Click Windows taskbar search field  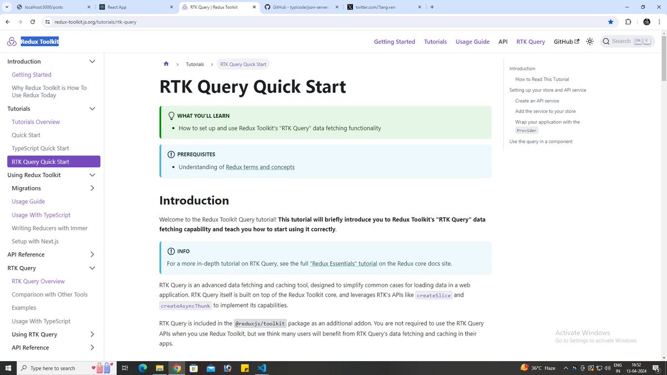[x=66, y=368]
